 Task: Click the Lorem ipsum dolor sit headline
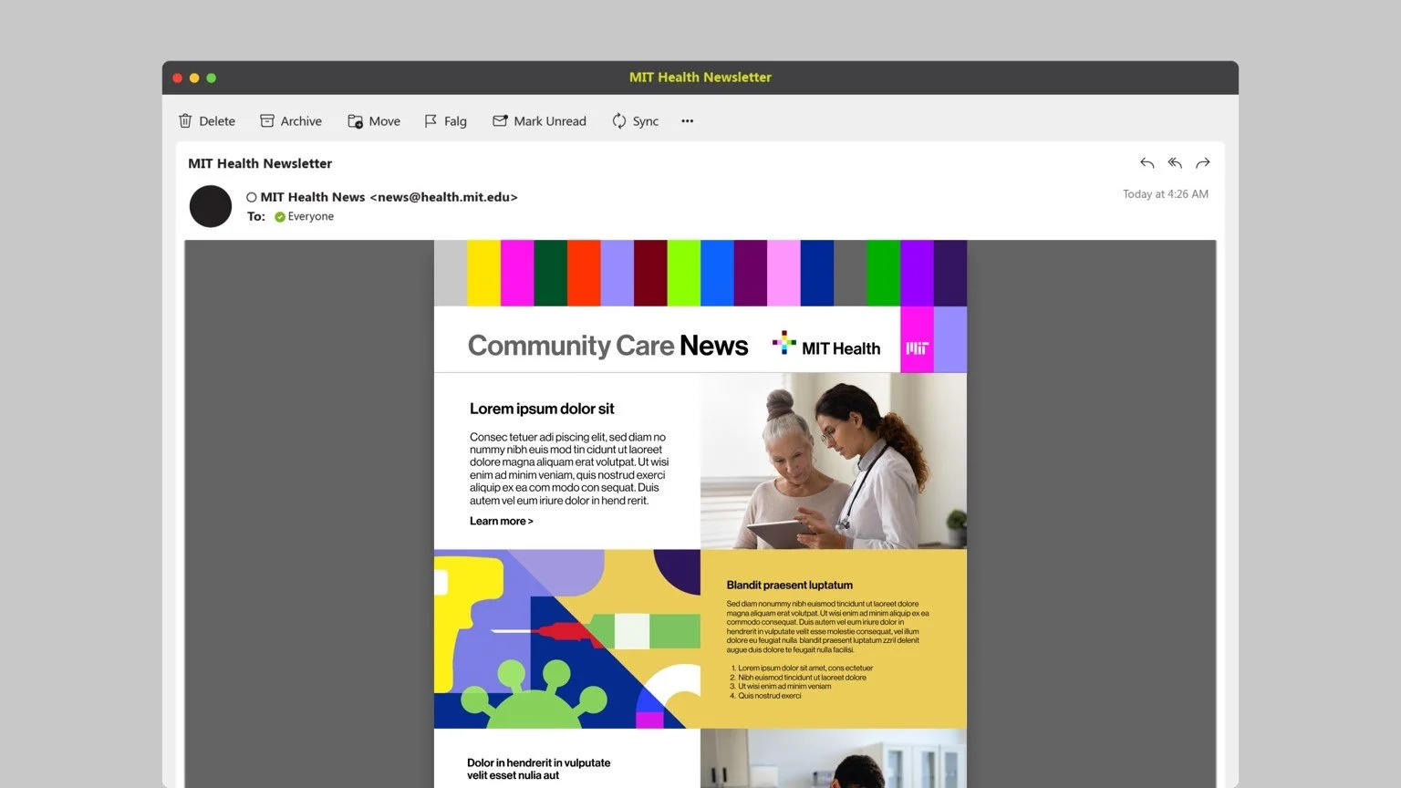(x=542, y=409)
